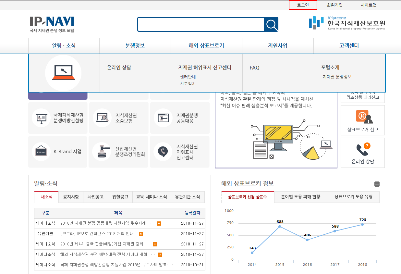Click the N new badge on 코트라 notice
Viewport: 401px width, 274px height.
(x=141, y=234)
